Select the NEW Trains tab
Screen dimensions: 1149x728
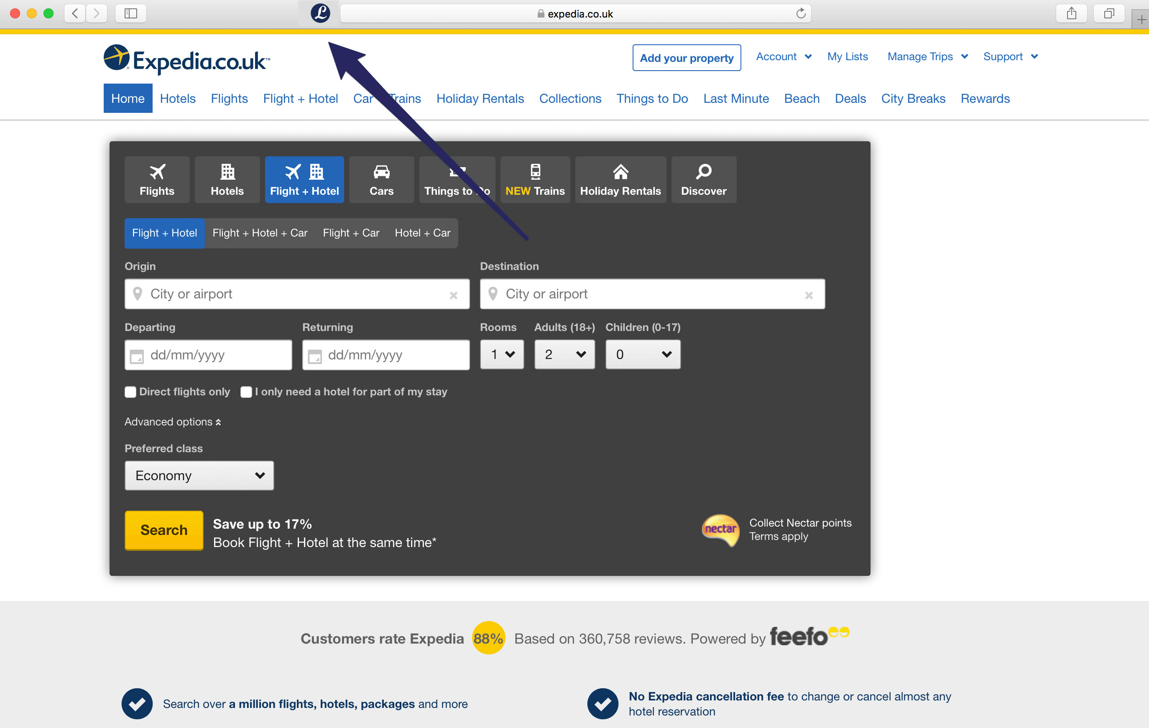click(535, 180)
